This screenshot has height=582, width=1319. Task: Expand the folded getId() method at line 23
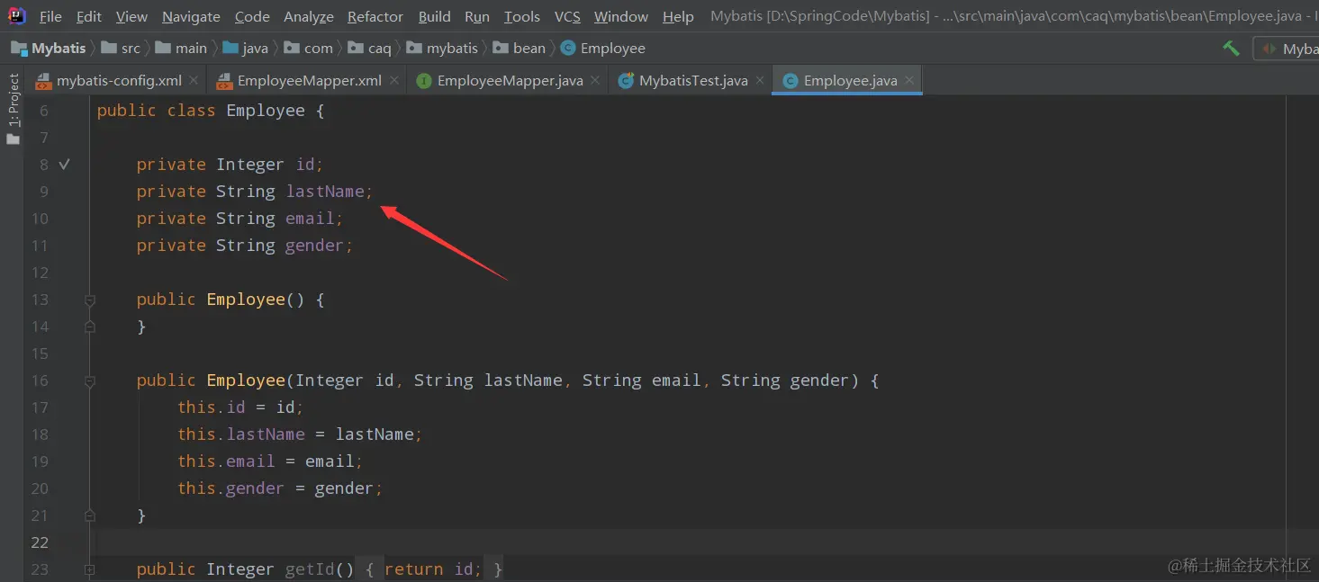tap(90, 569)
